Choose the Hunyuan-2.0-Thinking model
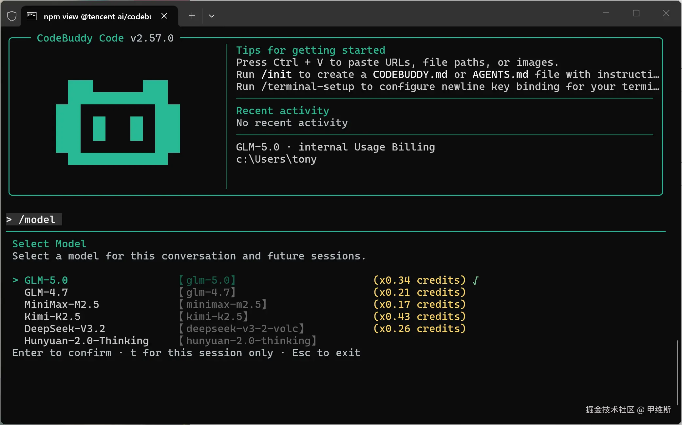 click(86, 341)
